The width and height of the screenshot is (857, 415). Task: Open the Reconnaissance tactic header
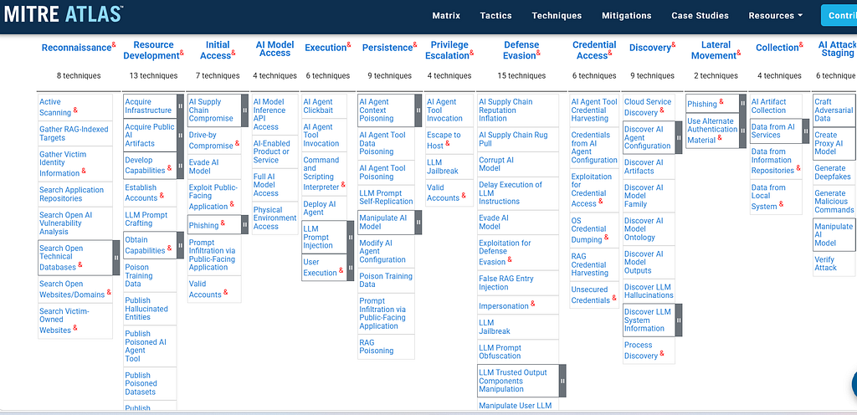tap(76, 48)
